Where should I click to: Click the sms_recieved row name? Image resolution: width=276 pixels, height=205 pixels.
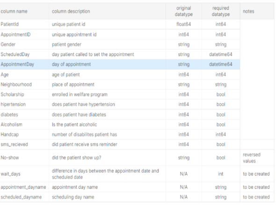coord(14,144)
